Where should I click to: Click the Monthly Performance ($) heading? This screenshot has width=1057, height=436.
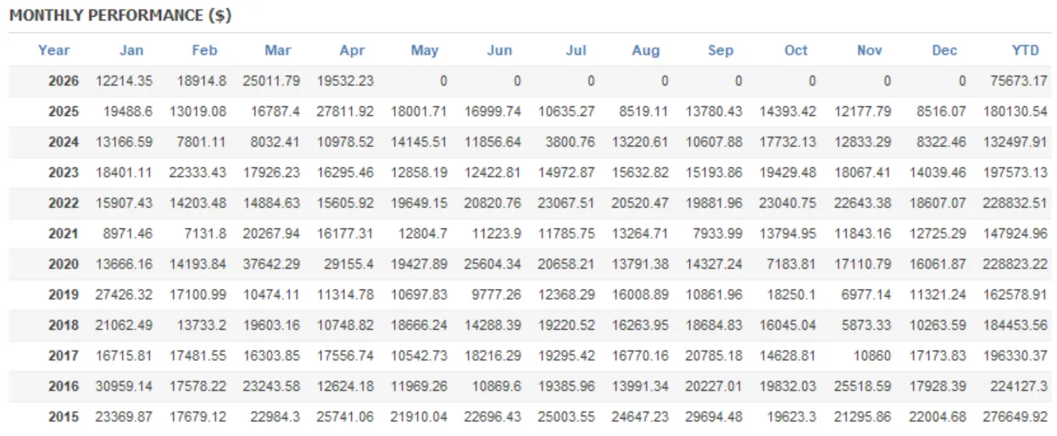(120, 15)
